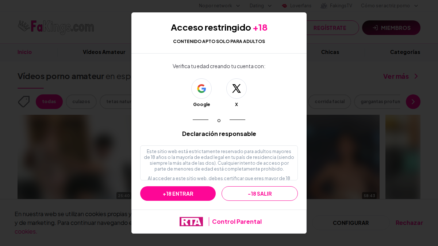438x246 pixels.
Task: Click the FaKings.com crown logo
Action: 56,27
